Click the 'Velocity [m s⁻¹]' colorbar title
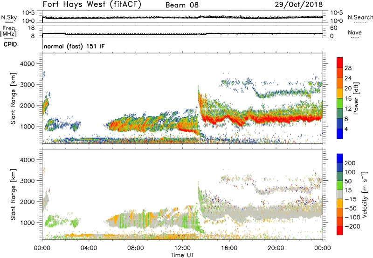373x258 pixels. coord(364,194)
